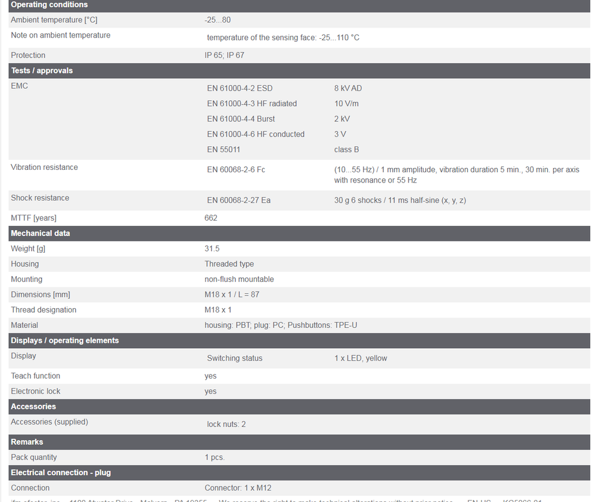Click the Displays / operating elements header
Viewport: 596px width, 502px height.
(65, 340)
